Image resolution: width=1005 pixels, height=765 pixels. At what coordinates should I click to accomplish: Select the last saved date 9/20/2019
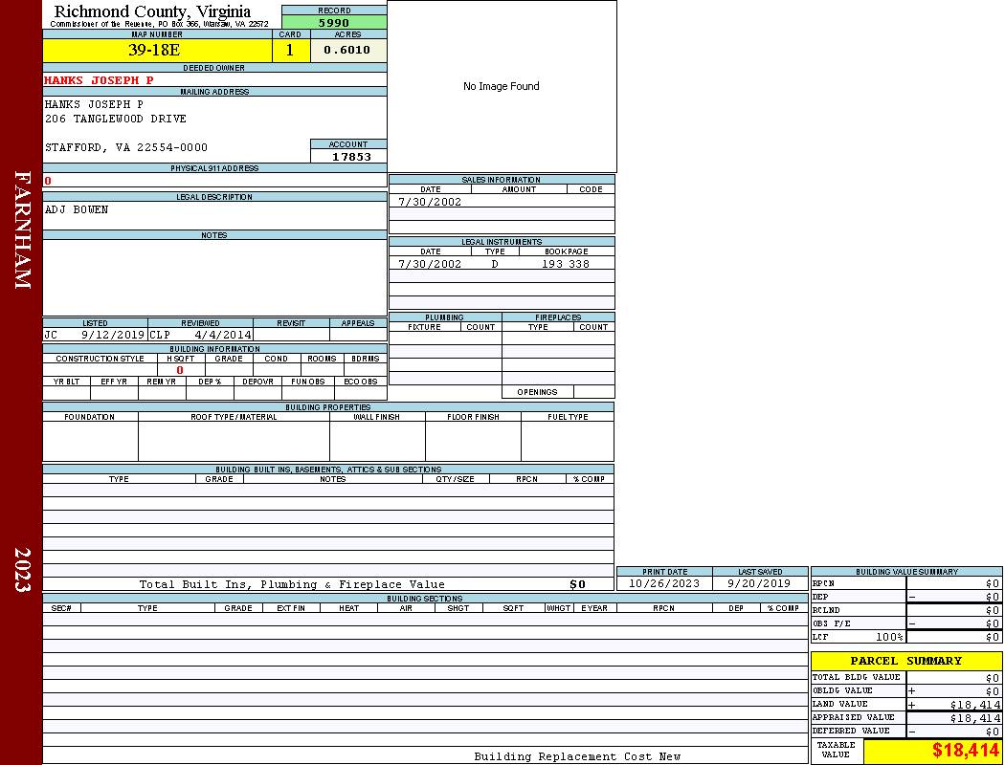click(759, 583)
